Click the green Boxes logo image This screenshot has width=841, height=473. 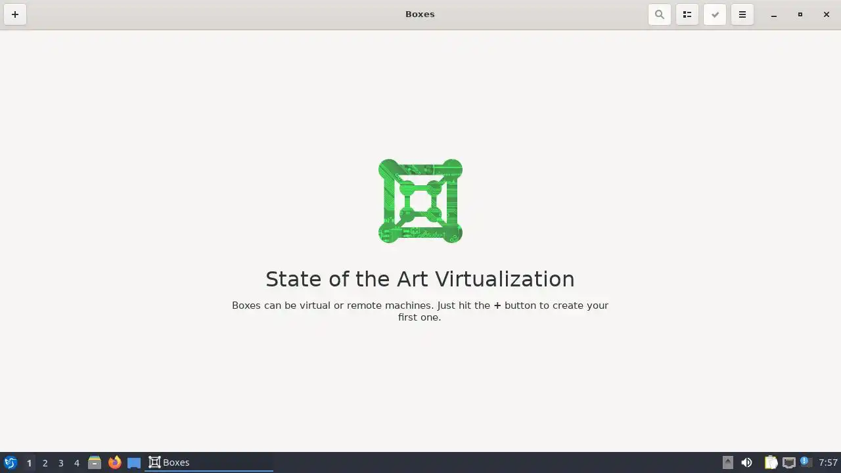pyautogui.click(x=420, y=201)
